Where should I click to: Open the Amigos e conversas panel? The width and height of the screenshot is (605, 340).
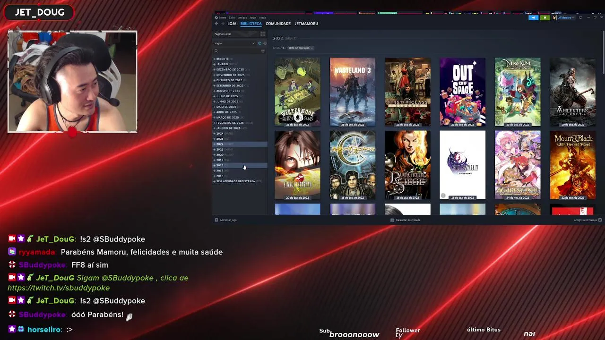pyautogui.click(x=588, y=220)
